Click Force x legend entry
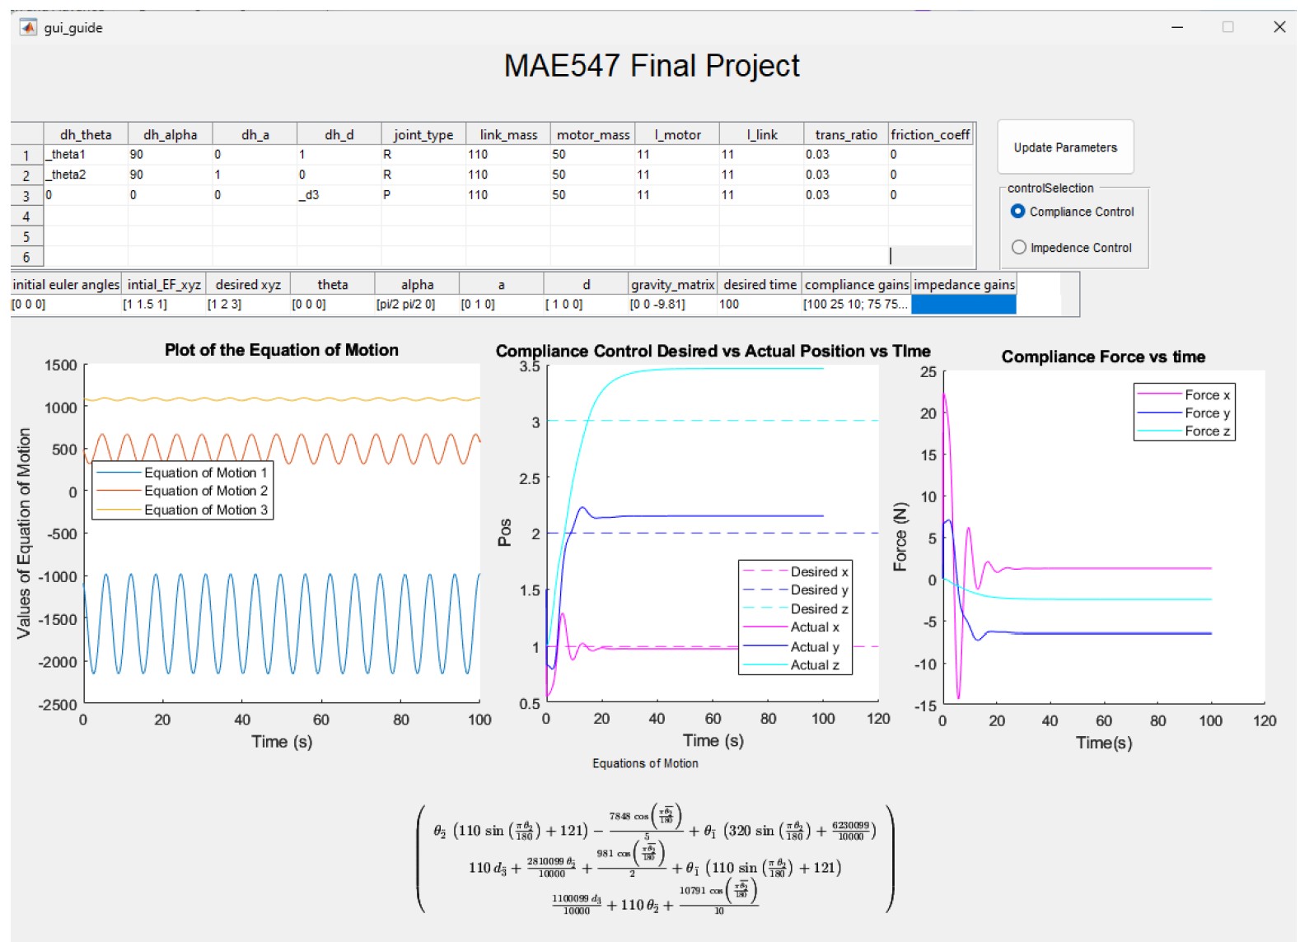 pos(1184,394)
